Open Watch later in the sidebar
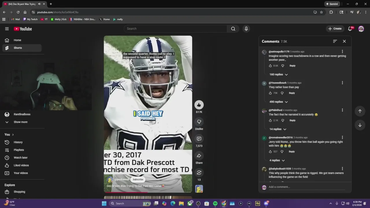The height and width of the screenshot is (208, 370). click(x=22, y=158)
